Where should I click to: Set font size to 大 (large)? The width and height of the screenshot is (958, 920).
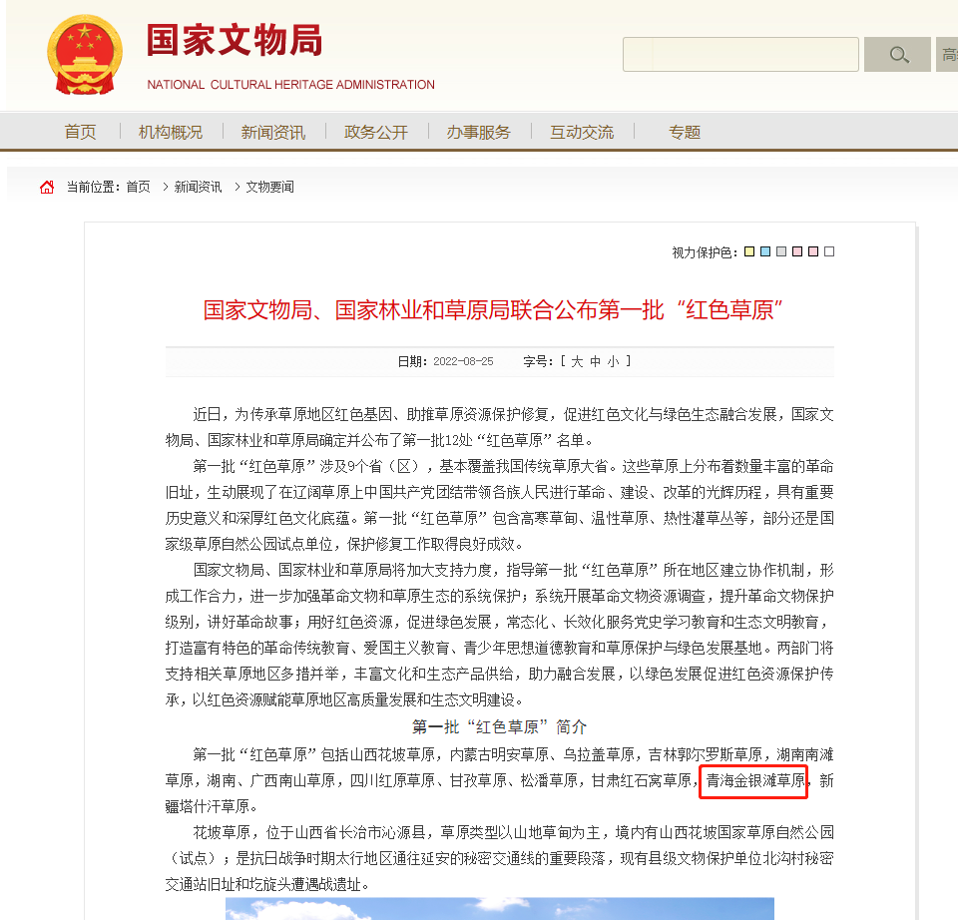pyautogui.click(x=577, y=361)
